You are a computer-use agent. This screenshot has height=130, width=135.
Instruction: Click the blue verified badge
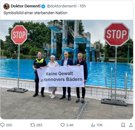43,6
